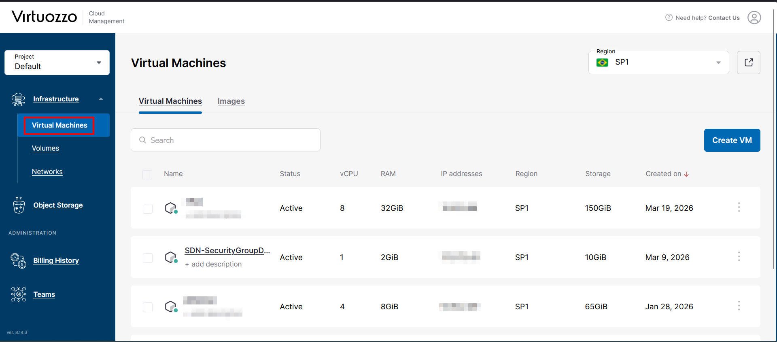The width and height of the screenshot is (777, 342).
Task: Click the RAM column header
Action: tap(388, 174)
